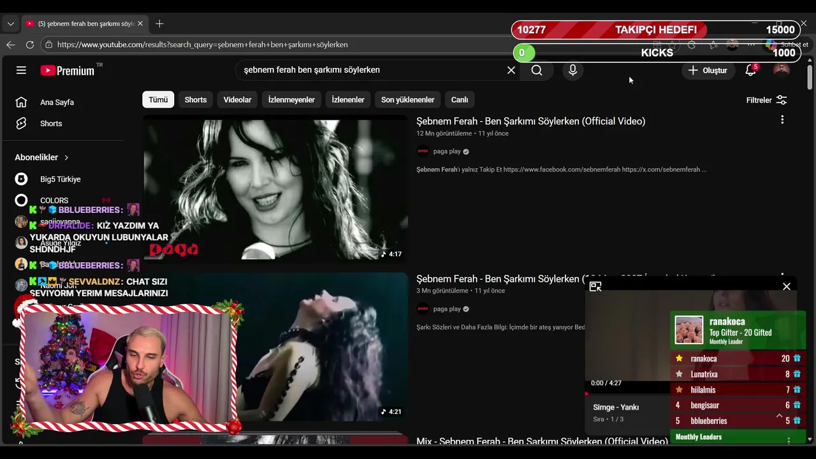The width and height of the screenshot is (816, 459).
Task: Click the magnifier search button
Action: 537,70
